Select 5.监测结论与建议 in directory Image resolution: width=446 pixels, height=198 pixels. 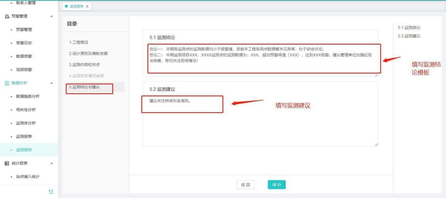84,87
